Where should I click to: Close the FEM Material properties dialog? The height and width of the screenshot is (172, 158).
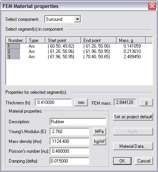point(152,6)
